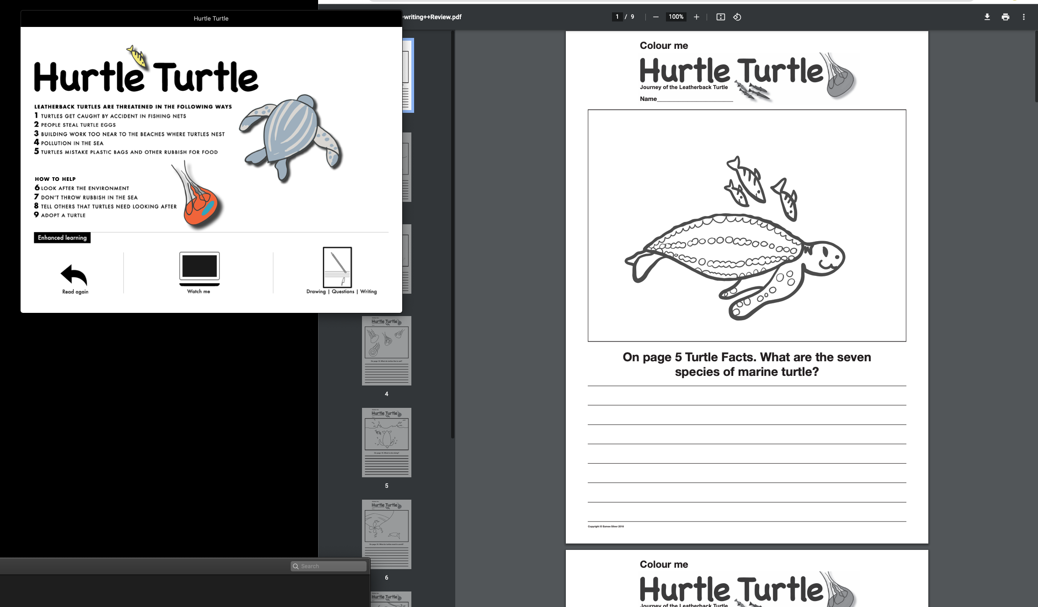Viewport: 1038px width, 607px height.
Task: Click the zoom out minus button
Action: tap(655, 17)
